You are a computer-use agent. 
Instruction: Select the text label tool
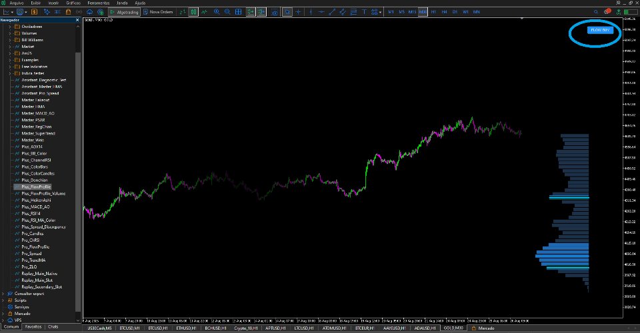click(x=364, y=12)
